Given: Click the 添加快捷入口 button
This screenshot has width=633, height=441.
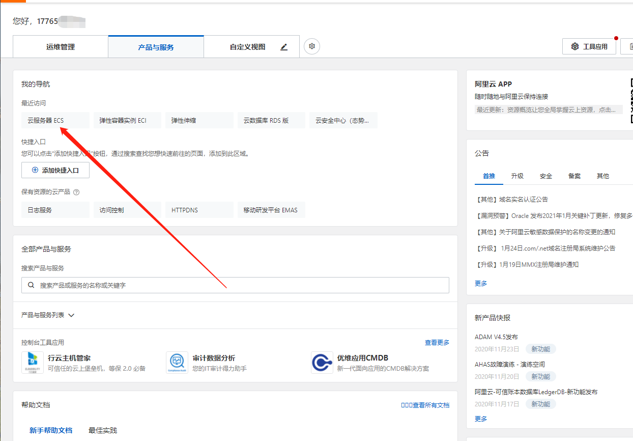Looking at the screenshot, I should (55, 170).
